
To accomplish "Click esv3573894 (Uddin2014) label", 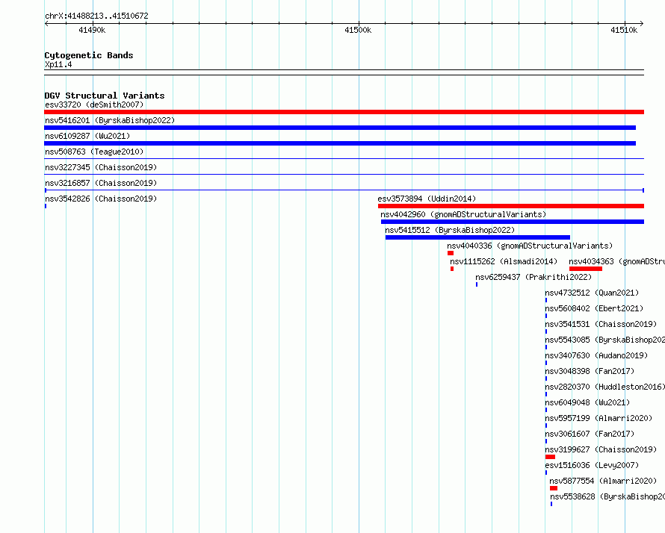I will [x=427, y=199].
